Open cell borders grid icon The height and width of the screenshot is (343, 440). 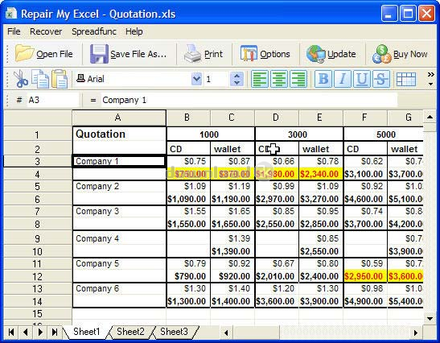406,79
